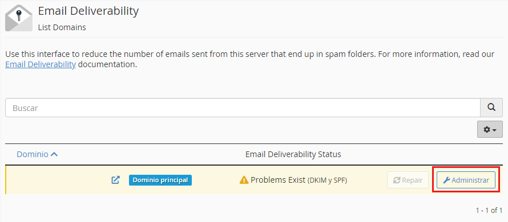The image size is (508, 222).
Task: Click the magnifying glass search button
Action: [491, 108]
